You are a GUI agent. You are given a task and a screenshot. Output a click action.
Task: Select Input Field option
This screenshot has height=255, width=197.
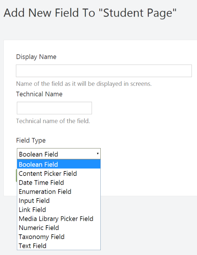[59, 201]
